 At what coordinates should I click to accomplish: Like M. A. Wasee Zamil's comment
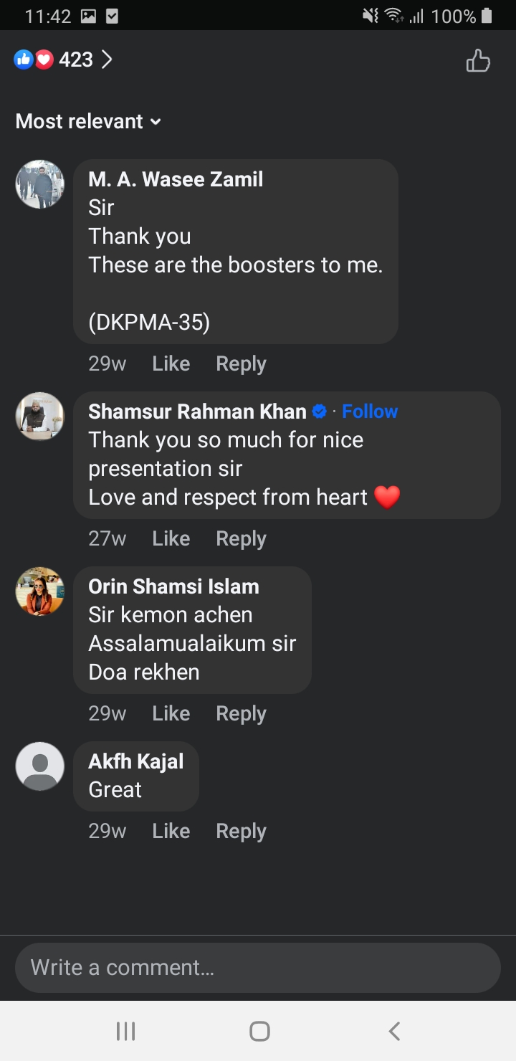pyautogui.click(x=171, y=364)
